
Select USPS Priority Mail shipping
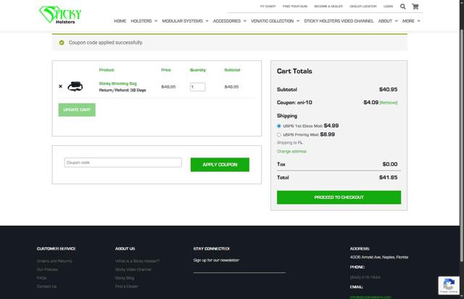point(278,135)
